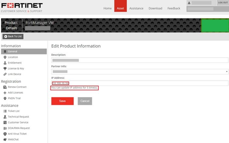229x143 pixels.
Task: Click the Technical Request person icon
Action: [5, 117]
